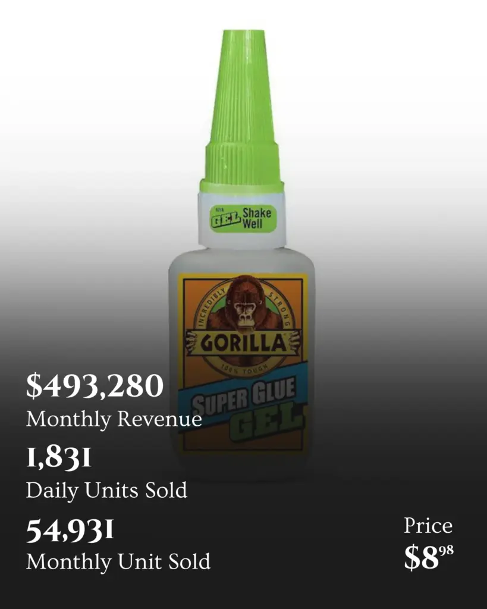Click the Price label

coord(428,526)
